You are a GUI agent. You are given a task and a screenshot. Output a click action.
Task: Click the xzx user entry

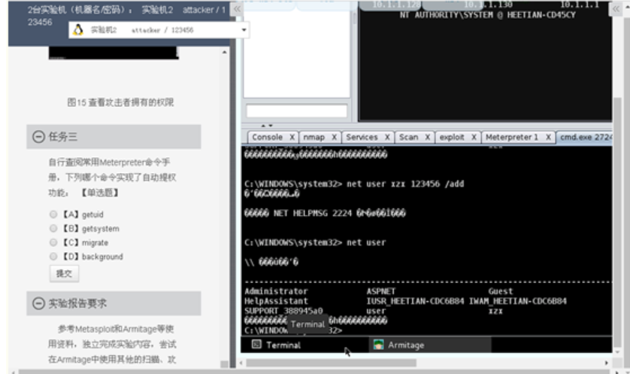(495, 312)
